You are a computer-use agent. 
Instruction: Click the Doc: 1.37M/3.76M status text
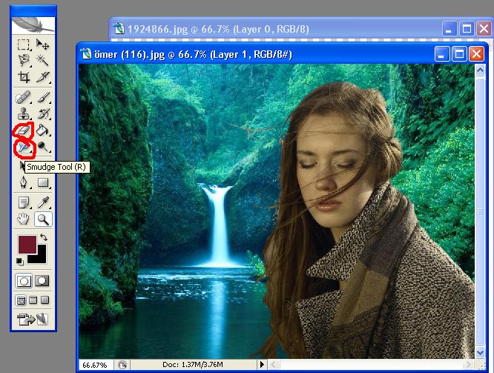click(193, 365)
